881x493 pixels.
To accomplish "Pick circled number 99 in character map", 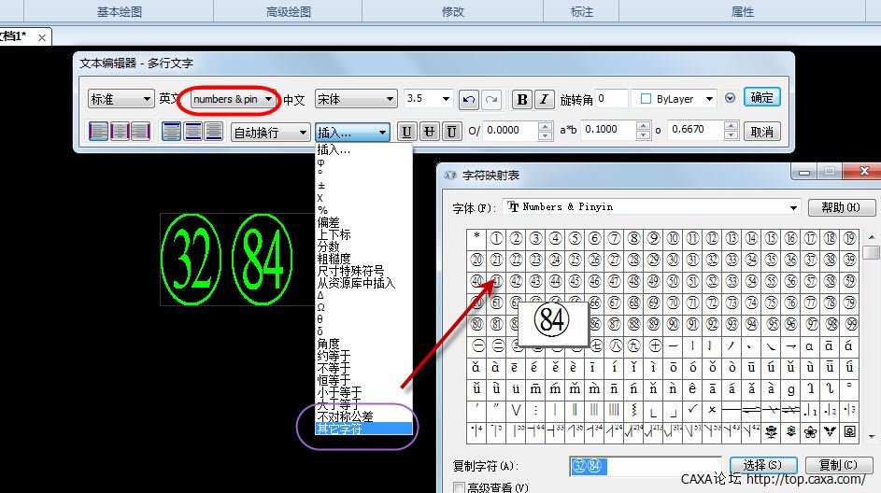I will tap(849, 325).
